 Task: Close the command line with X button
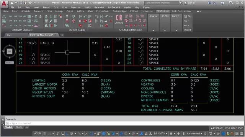3,119
